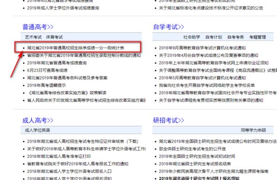
Task: Select the 自考考务 sub-tab
Action: coord(235,37)
